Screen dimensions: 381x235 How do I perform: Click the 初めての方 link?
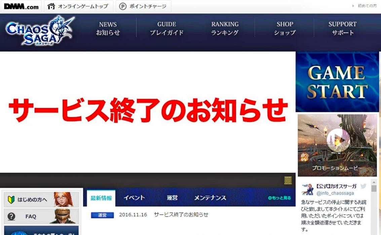coord(367,6)
